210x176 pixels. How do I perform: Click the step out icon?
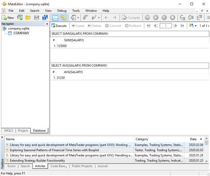[199, 18]
